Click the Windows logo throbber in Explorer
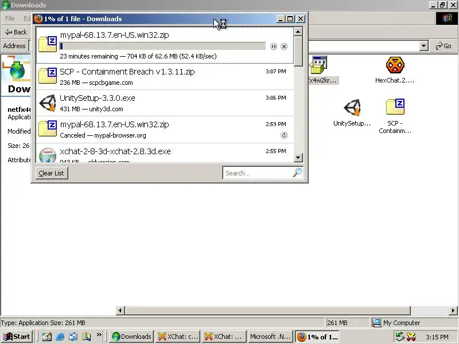 click(x=447, y=19)
